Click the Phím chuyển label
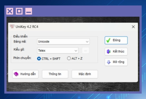146x99 pixels. 22,58
